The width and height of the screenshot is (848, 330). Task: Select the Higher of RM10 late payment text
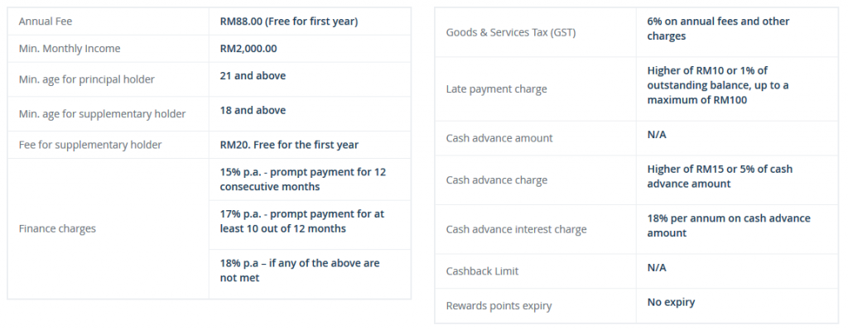(718, 85)
